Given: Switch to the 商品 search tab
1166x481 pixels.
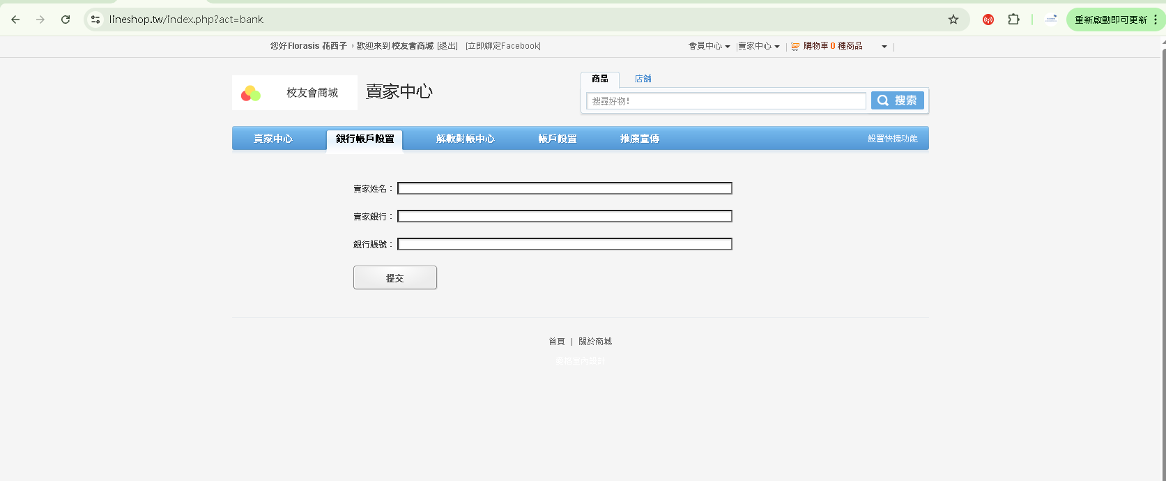Looking at the screenshot, I should click(600, 79).
